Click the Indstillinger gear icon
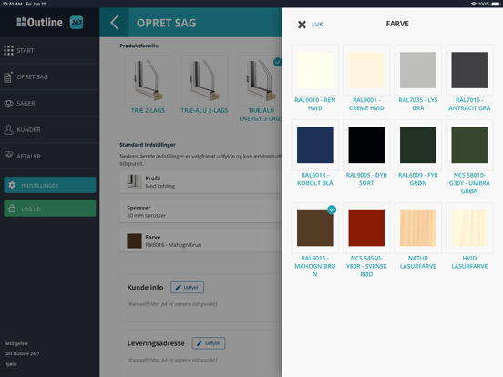This screenshot has width=503, height=377. coord(12,185)
